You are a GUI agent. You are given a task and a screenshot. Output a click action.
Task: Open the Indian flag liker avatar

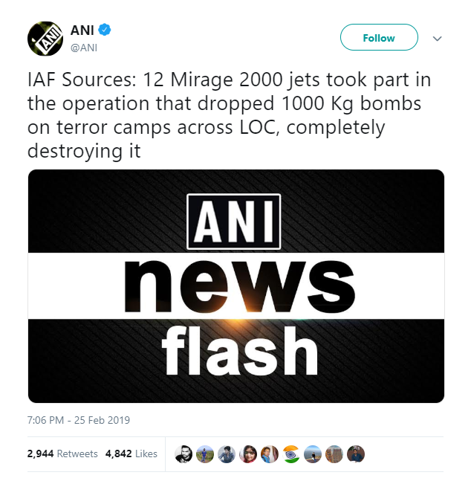click(291, 454)
